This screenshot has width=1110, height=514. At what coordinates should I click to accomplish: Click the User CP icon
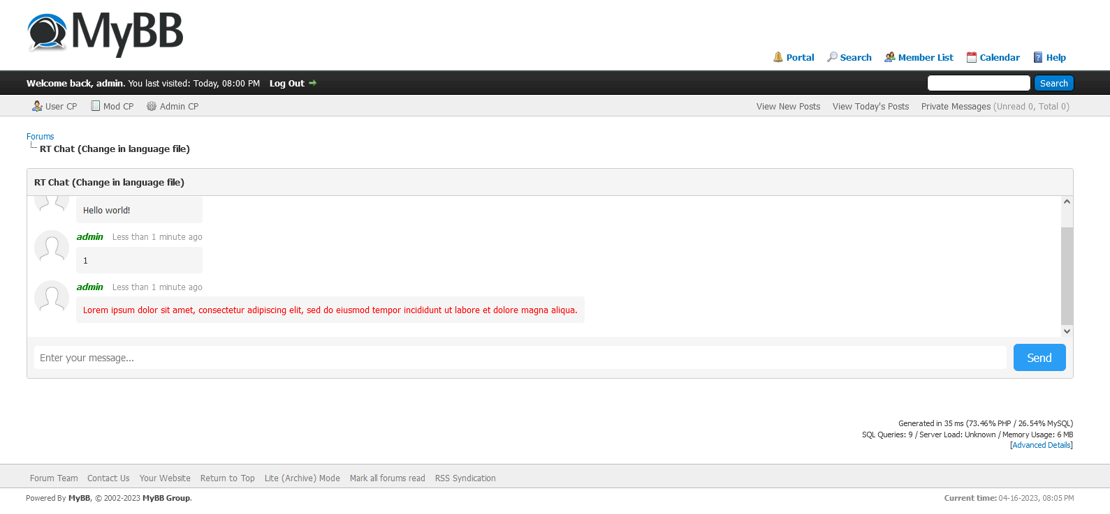tap(37, 106)
